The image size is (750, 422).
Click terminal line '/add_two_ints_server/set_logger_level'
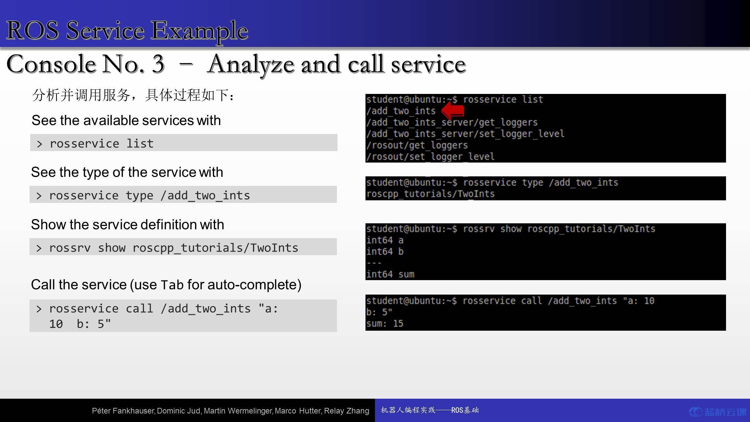click(465, 134)
